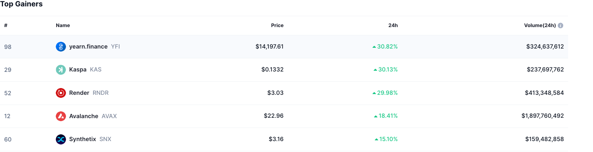Click the green up arrow beside 30.82%
The width and height of the screenshot is (593, 152).
pos(374,47)
